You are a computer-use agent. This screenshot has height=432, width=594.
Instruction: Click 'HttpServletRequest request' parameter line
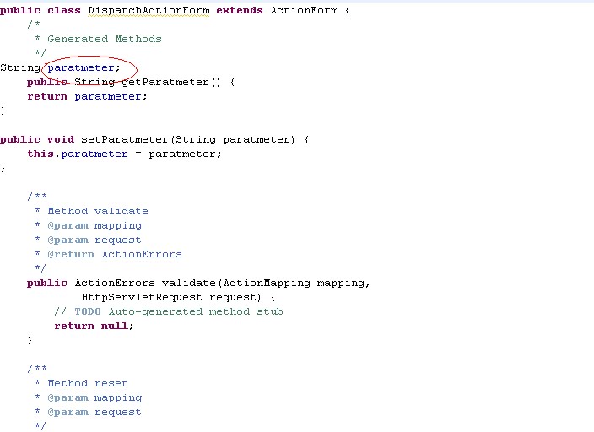coord(171,298)
